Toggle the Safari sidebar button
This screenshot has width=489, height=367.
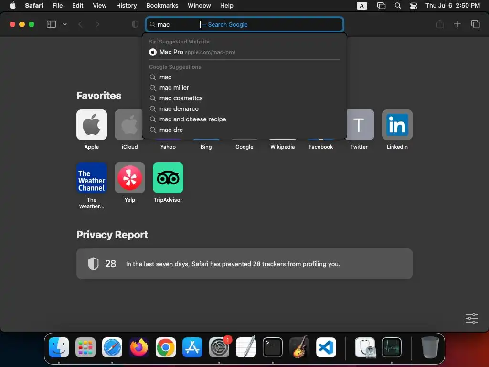coord(51,24)
